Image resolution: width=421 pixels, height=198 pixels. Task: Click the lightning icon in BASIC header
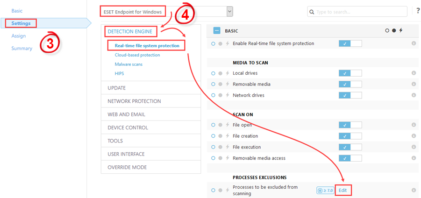(x=401, y=30)
